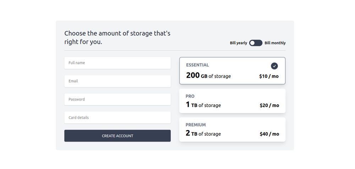
Task: Click the PREMIUM plan title
Action: [196, 125]
